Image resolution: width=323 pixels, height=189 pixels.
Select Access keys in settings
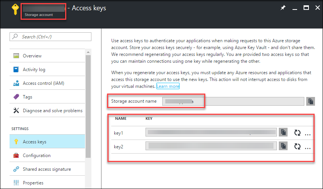(47, 141)
